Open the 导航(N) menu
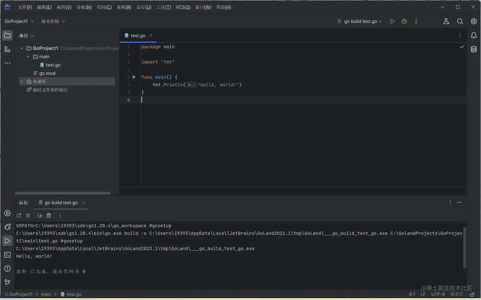The image size is (481, 300). point(84,7)
